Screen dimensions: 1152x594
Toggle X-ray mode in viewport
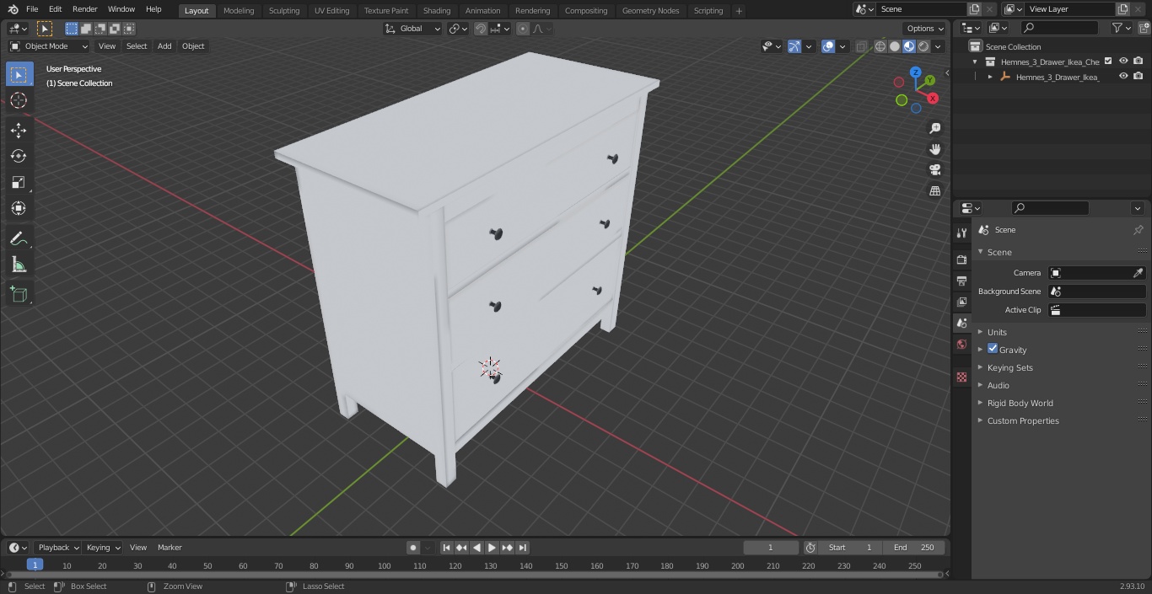[x=861, y=46]
